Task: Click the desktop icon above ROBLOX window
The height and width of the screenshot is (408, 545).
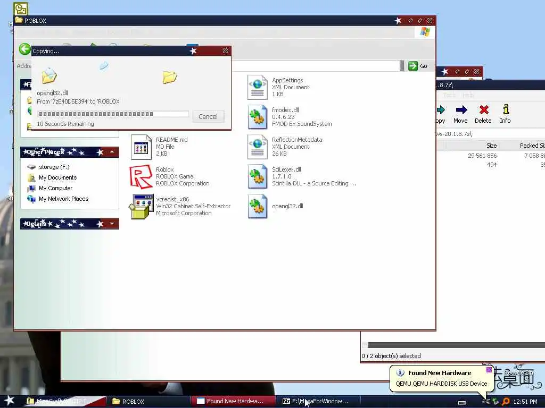Action: click(x=21, y=9)
